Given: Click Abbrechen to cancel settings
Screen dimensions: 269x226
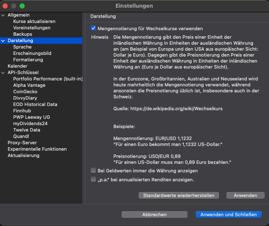Looking at the screenshot, I should [x=154, y=215].
